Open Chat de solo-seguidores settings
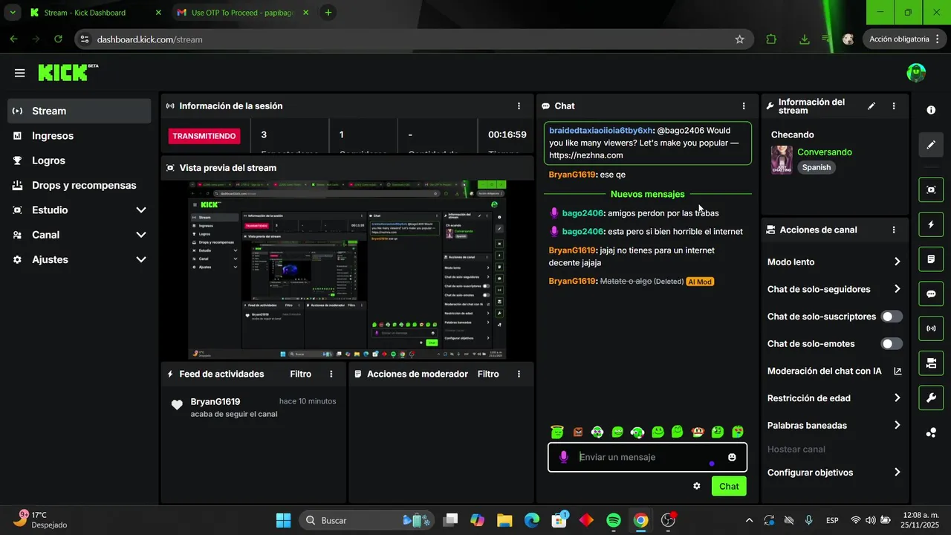 pos(834,289)
